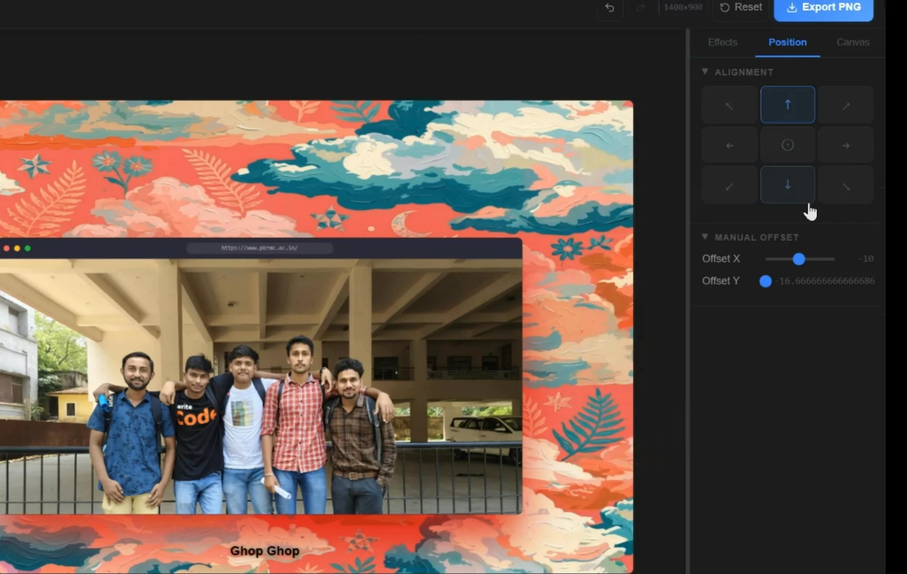Click the Reset button

(741, 7)
